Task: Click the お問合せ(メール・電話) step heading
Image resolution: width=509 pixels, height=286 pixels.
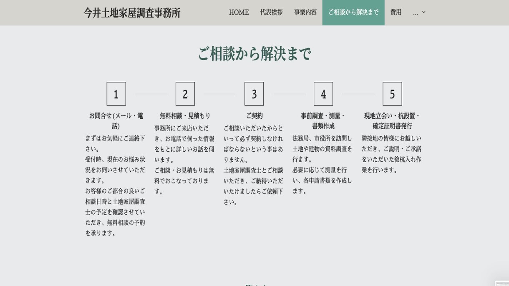Action: pos(116,120)
